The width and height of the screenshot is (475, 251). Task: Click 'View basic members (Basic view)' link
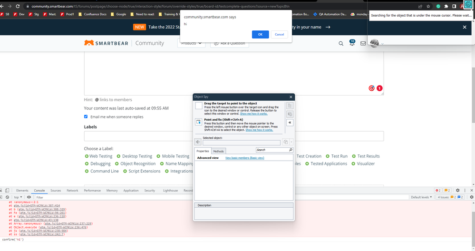pyautogui.click(x=244, y=158)
